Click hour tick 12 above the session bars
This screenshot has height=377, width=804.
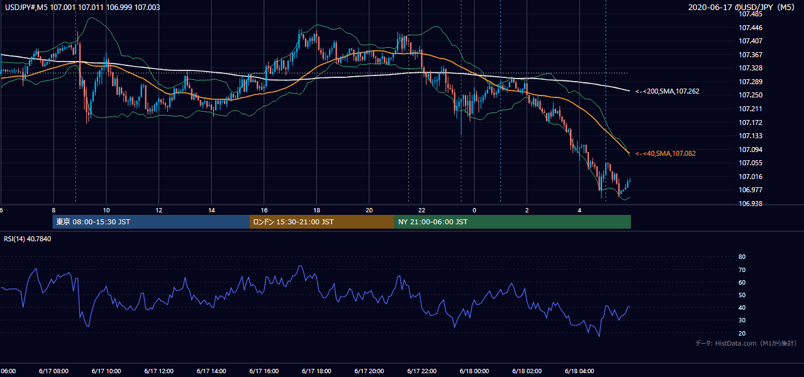[159, 210]
